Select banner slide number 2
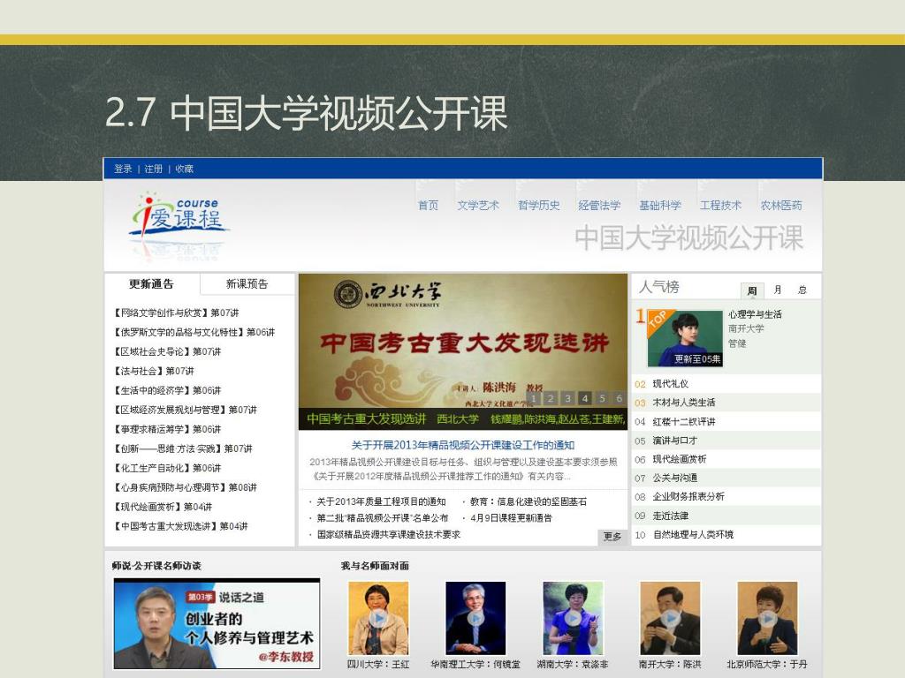 click(551, 398)
